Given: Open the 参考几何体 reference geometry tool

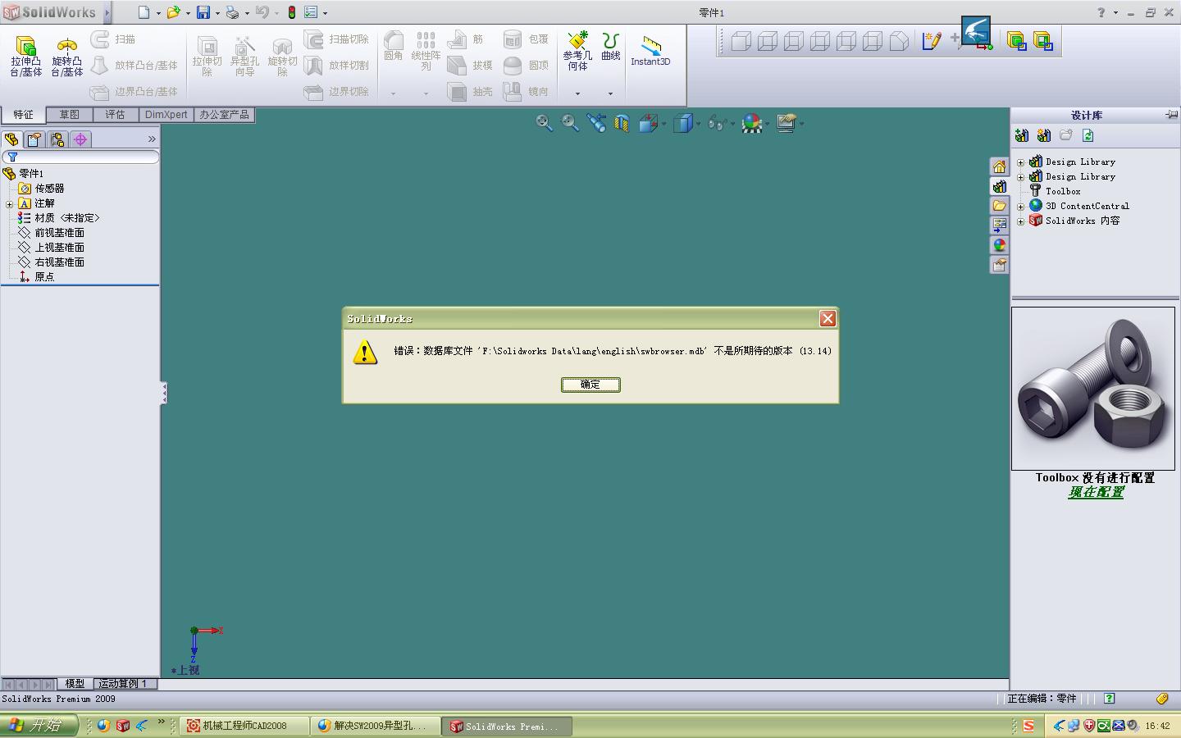Looking at the screenshot, I should pos(577,52).
